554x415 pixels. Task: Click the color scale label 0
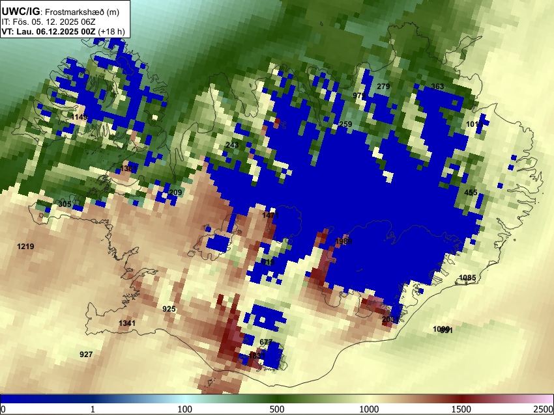tap(3, 409)
